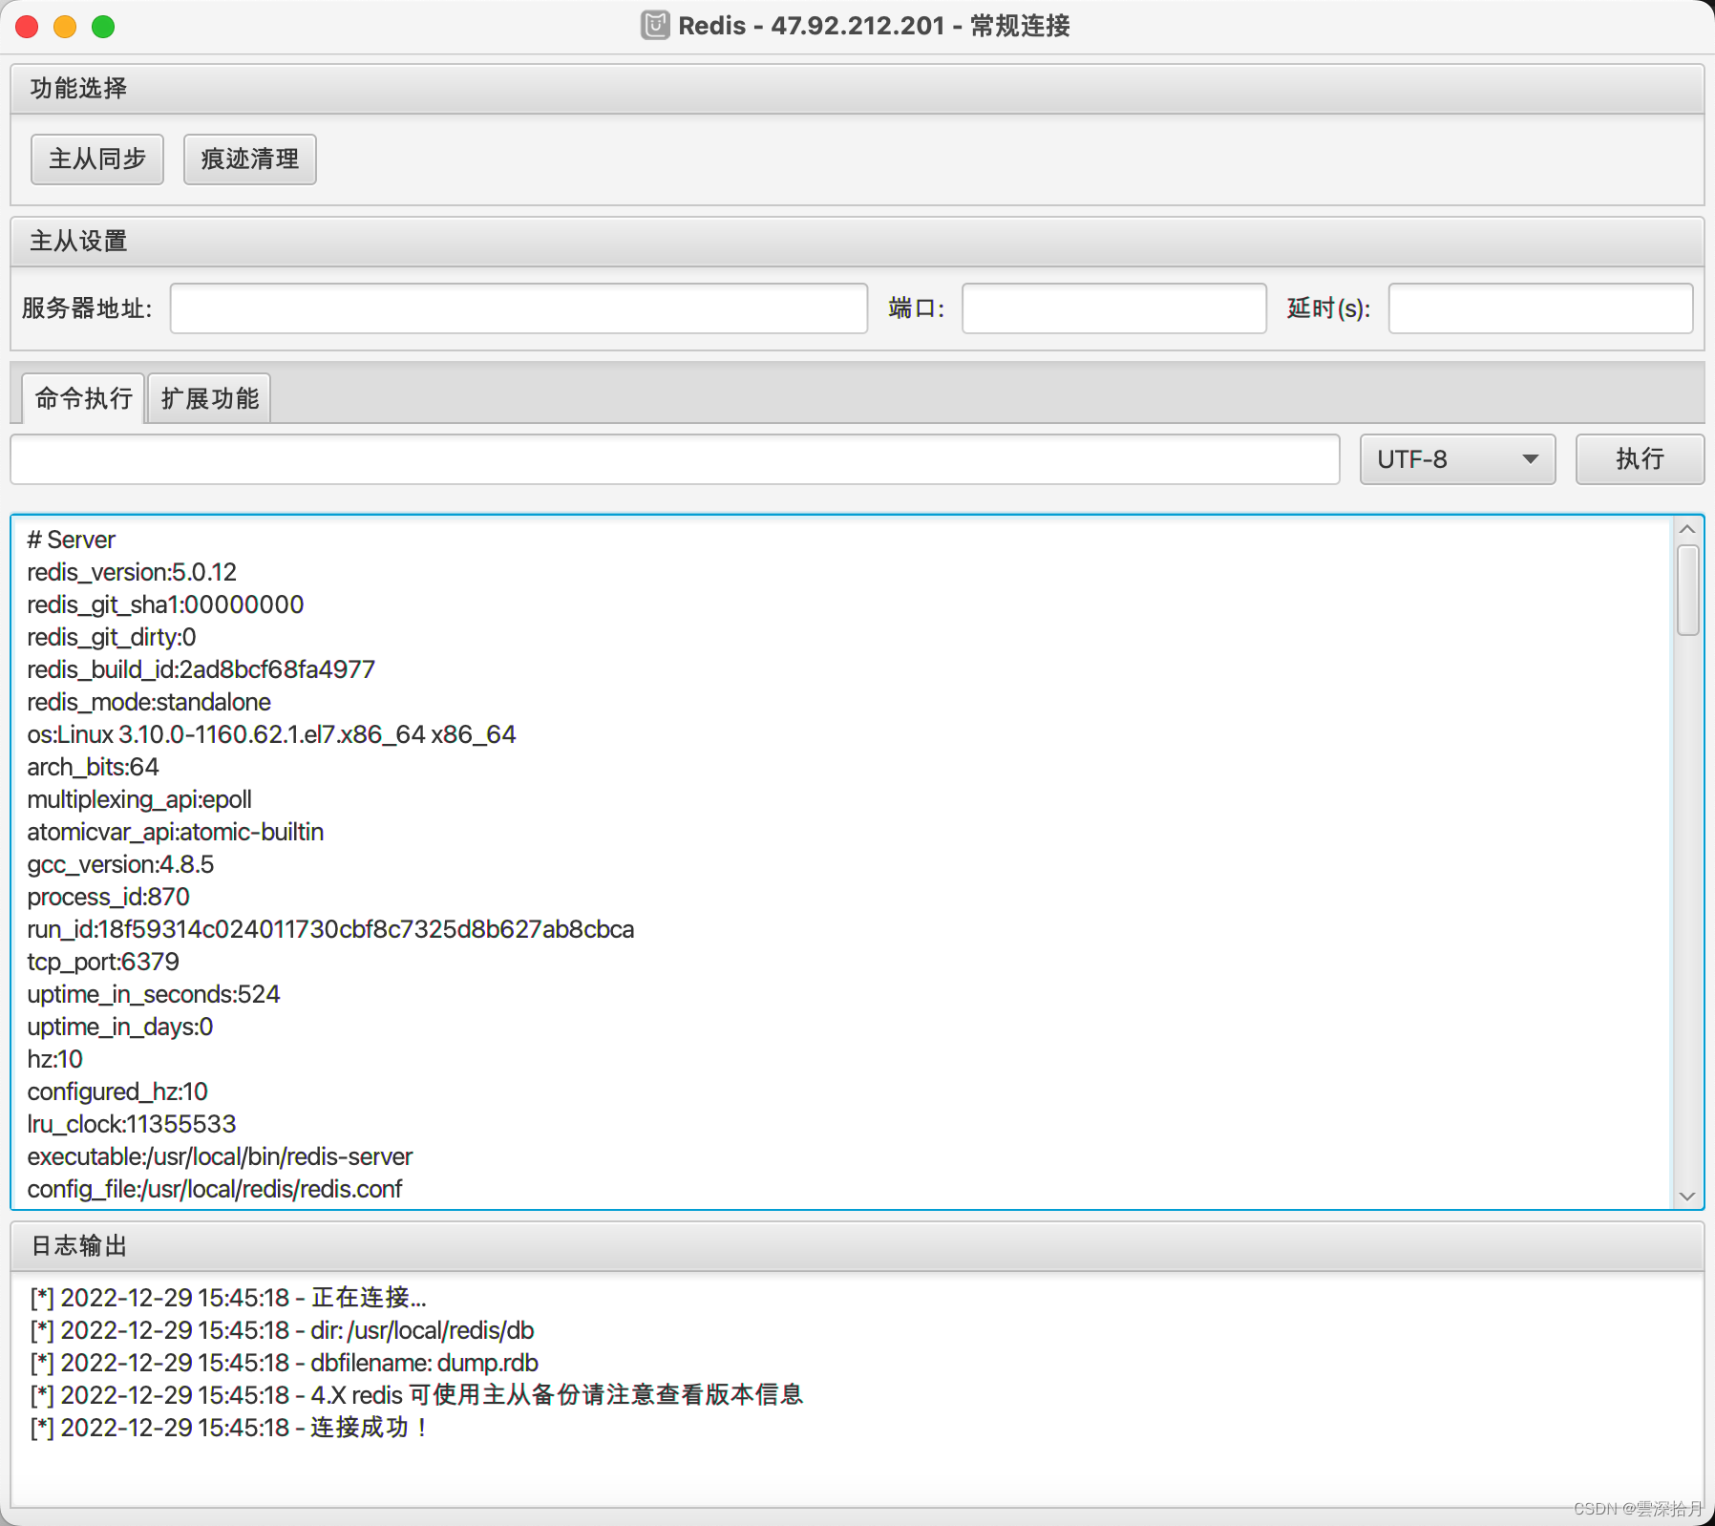Click the redis_build_id line
This screenshot has width=1715, height=1526.
[x=201, y=669]
